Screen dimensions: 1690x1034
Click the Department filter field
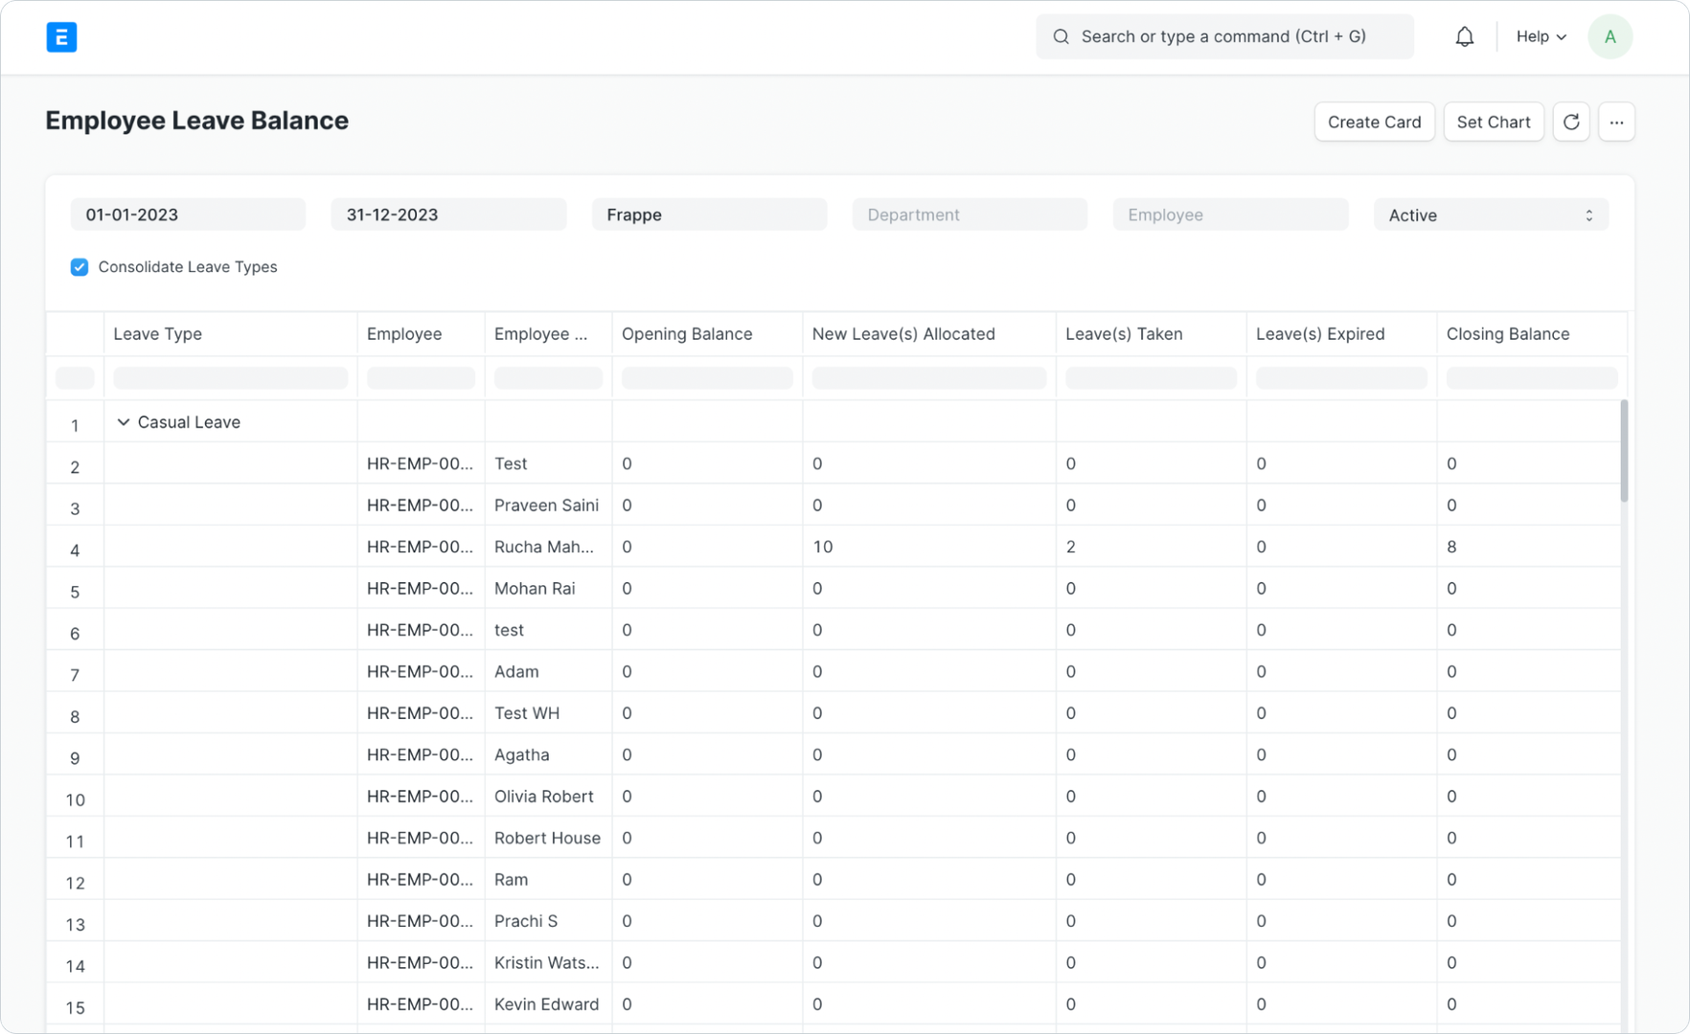click(970, 215)
